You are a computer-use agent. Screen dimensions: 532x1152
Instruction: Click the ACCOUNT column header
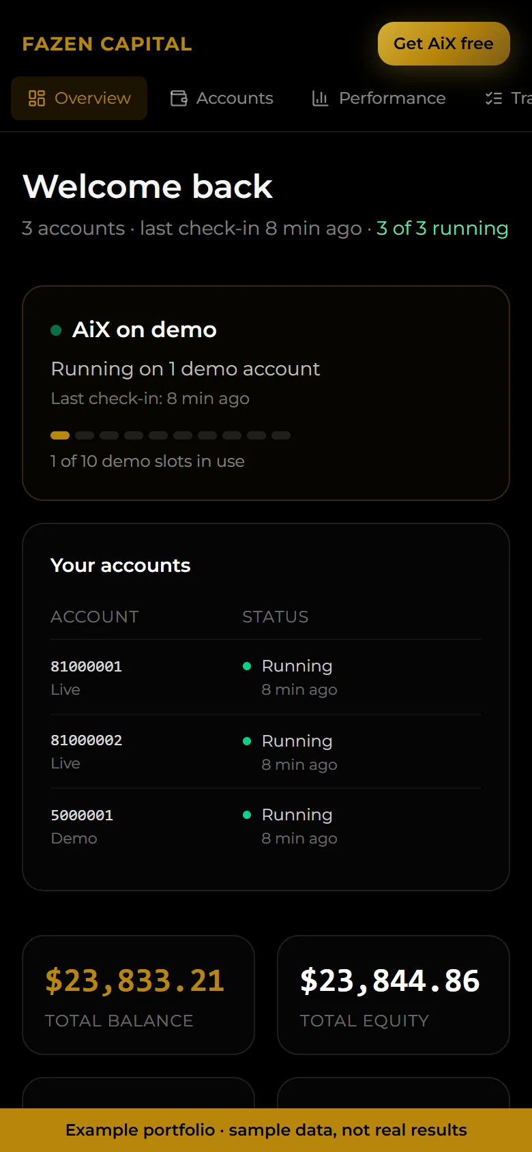click(x=95, y=617)
